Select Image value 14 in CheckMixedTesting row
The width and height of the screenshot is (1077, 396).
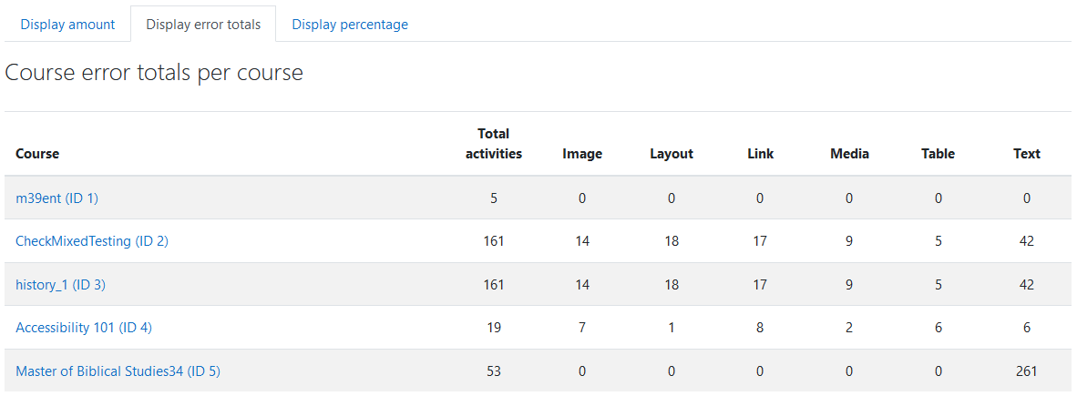[x=582, y=241]
